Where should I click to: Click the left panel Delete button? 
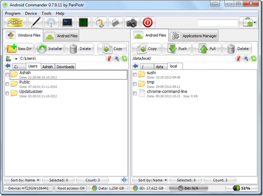[x=79, y=49]
